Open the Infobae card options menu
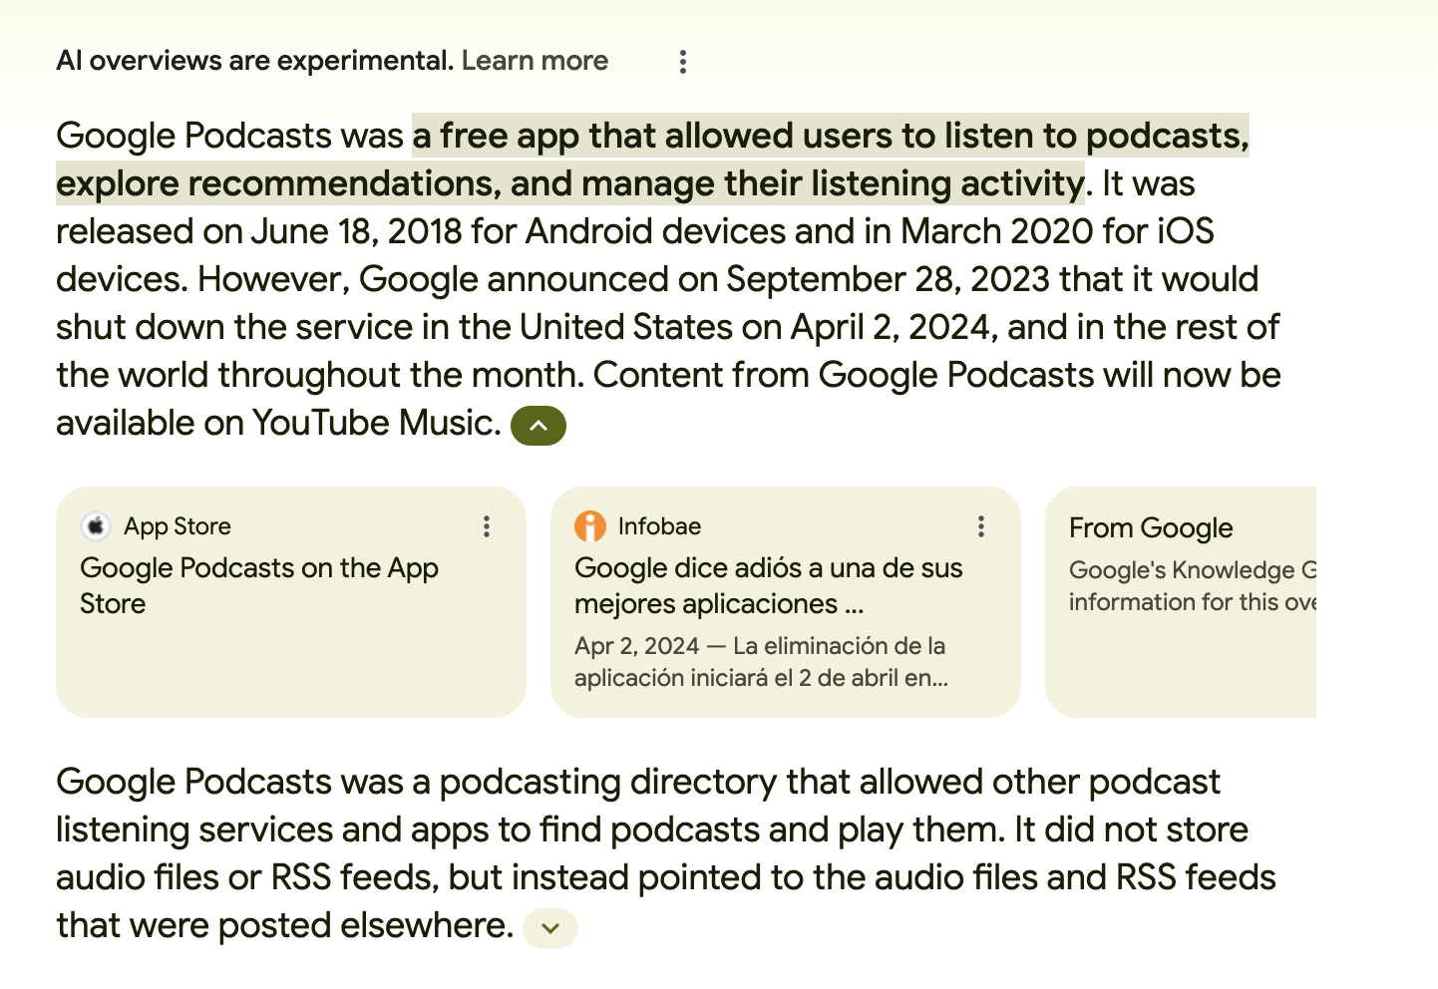 tap(981, 526)
